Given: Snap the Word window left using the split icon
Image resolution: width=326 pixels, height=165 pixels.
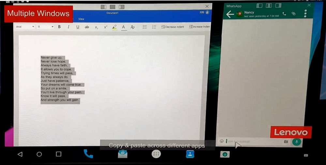Looking at the screenshot, I should click(x=104, y=7).
